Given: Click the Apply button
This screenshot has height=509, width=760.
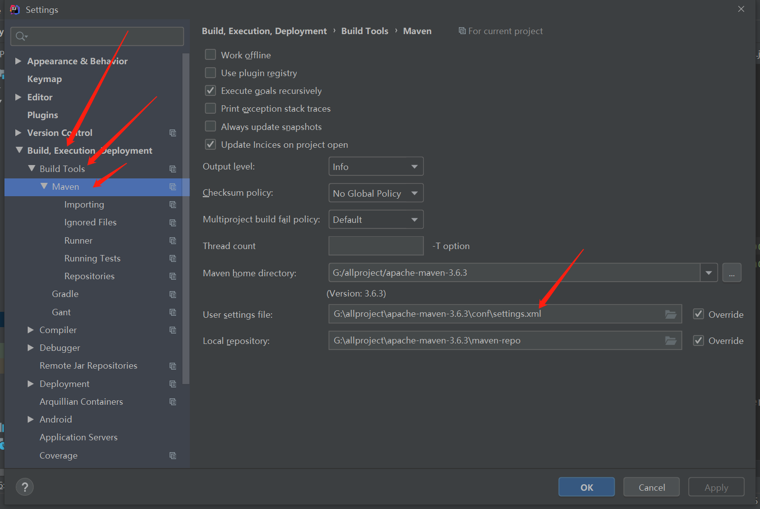Looking at the screenshot, I should [x=716, y=487].
